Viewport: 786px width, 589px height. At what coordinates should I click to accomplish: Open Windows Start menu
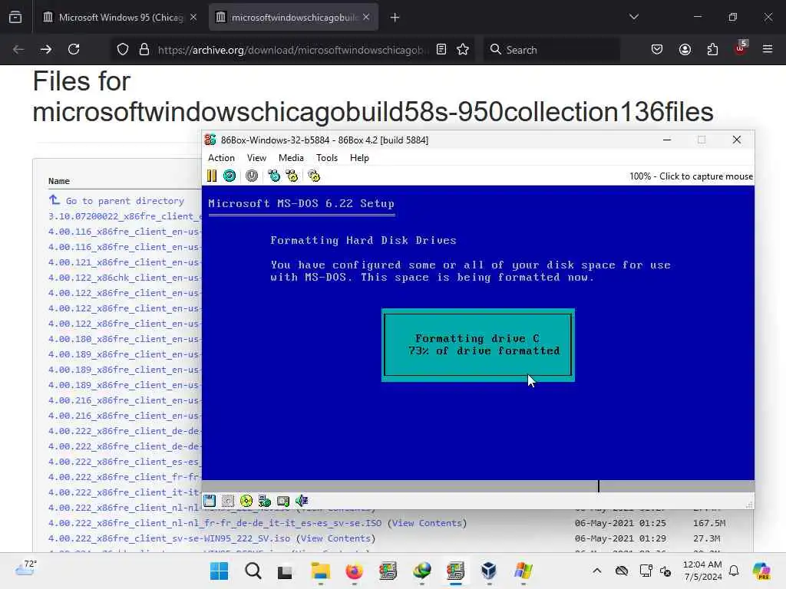pyautogui.click(x=219, y=571)
